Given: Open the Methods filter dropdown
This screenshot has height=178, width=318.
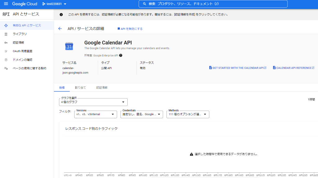Looking at the screenshot, I should click(188, 114).
